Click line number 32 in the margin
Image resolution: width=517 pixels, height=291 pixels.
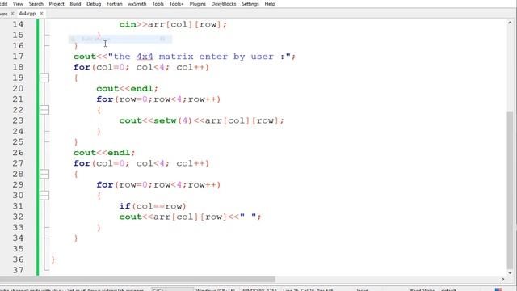[18, 217]
